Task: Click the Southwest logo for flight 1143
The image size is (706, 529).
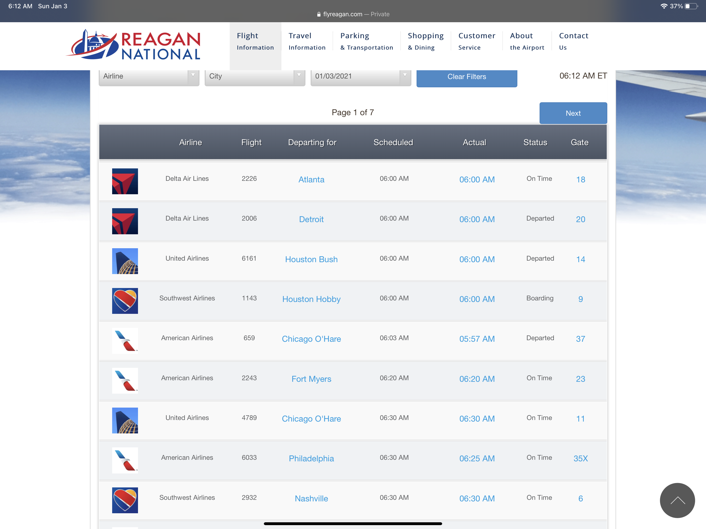Action: [x=125, y=301]
